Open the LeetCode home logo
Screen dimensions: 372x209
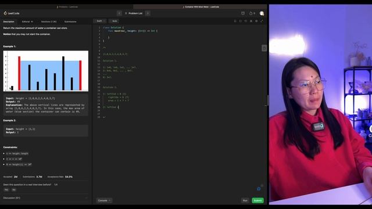tap(12, 13)
